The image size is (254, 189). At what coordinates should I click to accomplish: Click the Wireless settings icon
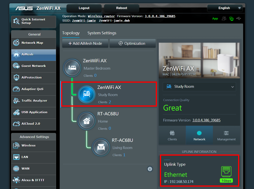pyautogui.click(x=16, y=145)
